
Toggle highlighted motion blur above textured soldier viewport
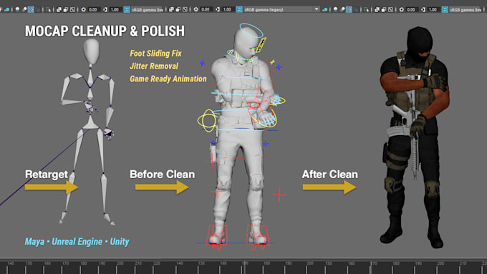coord(349,9)
